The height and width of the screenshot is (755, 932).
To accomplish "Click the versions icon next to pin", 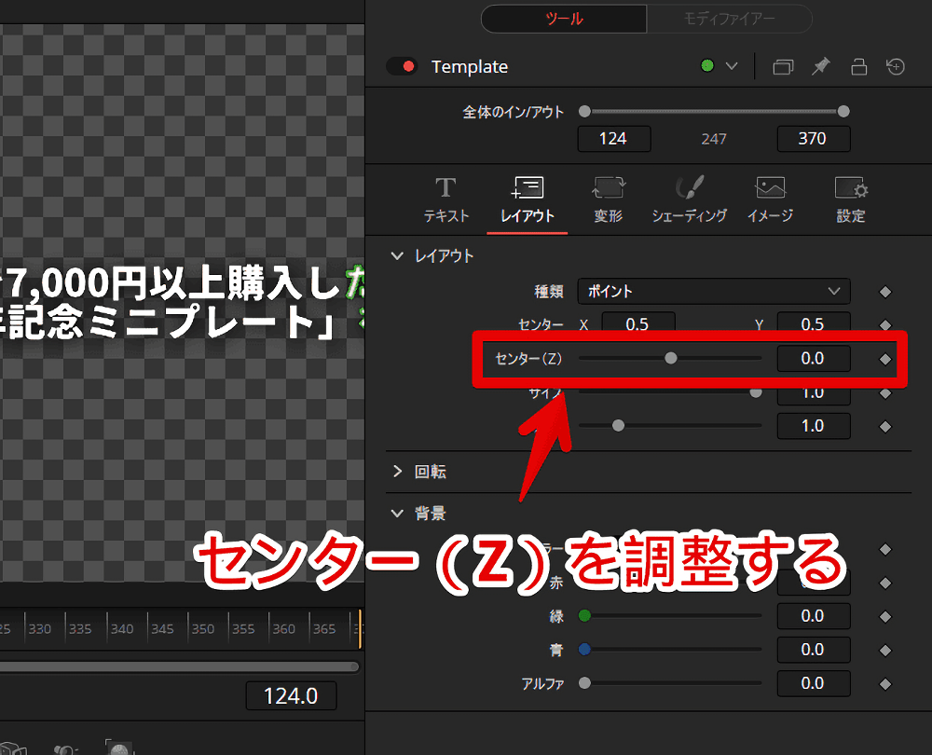I will [x=783, y=67].
